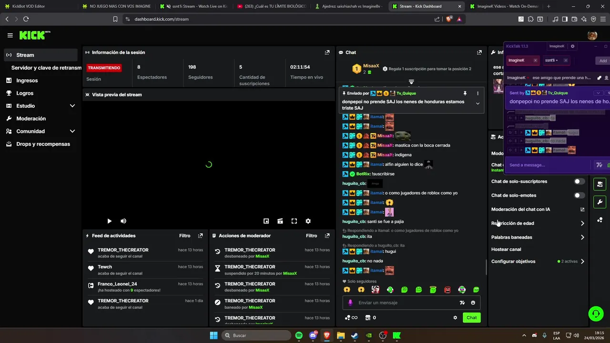This screenshot has height=343, width=610.
Task: Pop out the Feed de actividades panel
Action: 200,236
